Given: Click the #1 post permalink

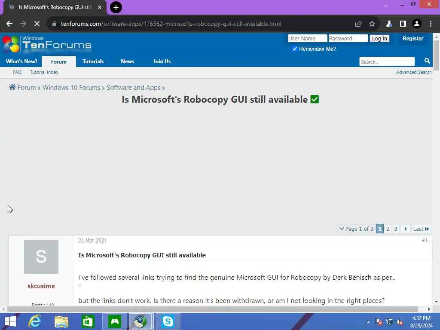Looking at the screenshot, I should [x=425, y=240].
